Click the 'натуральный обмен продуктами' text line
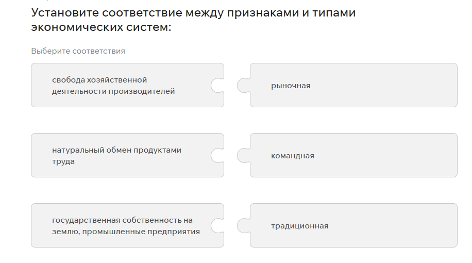The height and width of the screenshot is (263, 472). pos(116,150)
